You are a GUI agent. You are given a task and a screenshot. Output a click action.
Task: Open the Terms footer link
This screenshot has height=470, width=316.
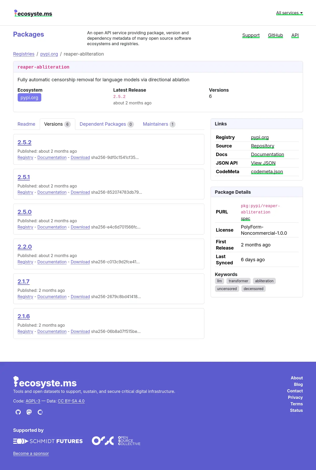pos(297,404)
